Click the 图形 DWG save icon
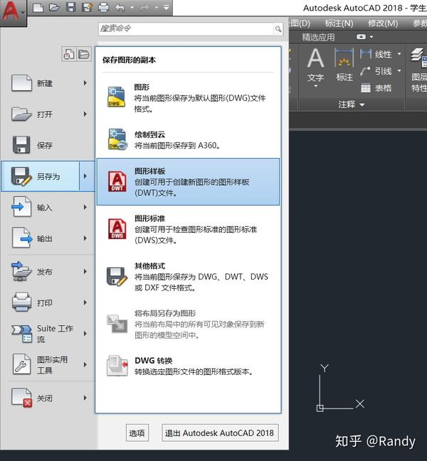This screenshot has width=427, height=461. coord(117,97)
